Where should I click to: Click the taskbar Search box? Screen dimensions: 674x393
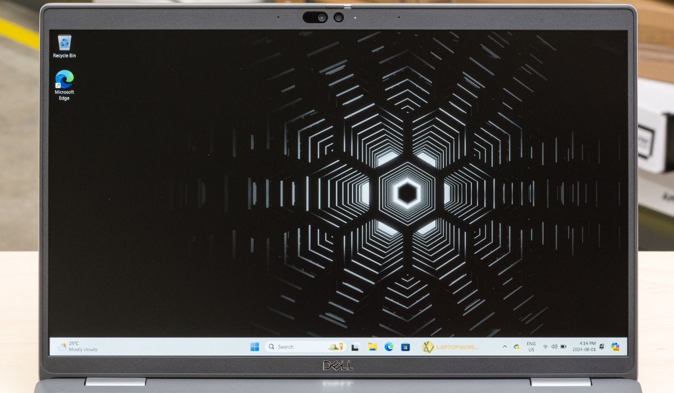pos(305,347)
